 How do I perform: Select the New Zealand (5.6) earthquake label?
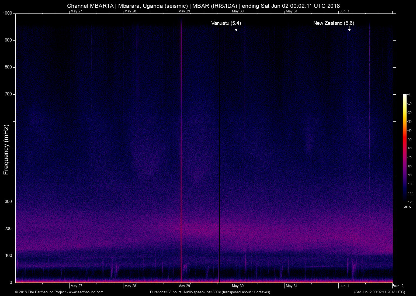tap(333, 23)
